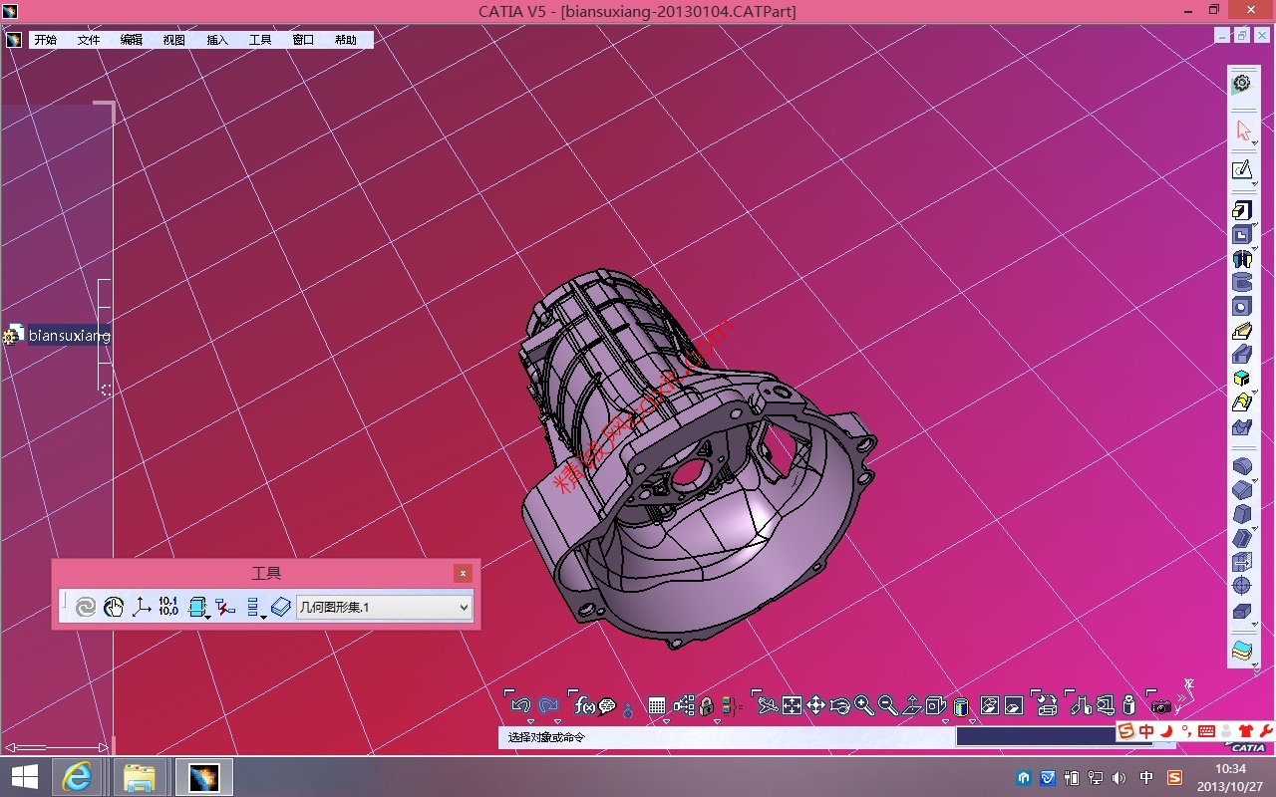Click the Solid Combine multicolor cube icon

pos(1242,379)
